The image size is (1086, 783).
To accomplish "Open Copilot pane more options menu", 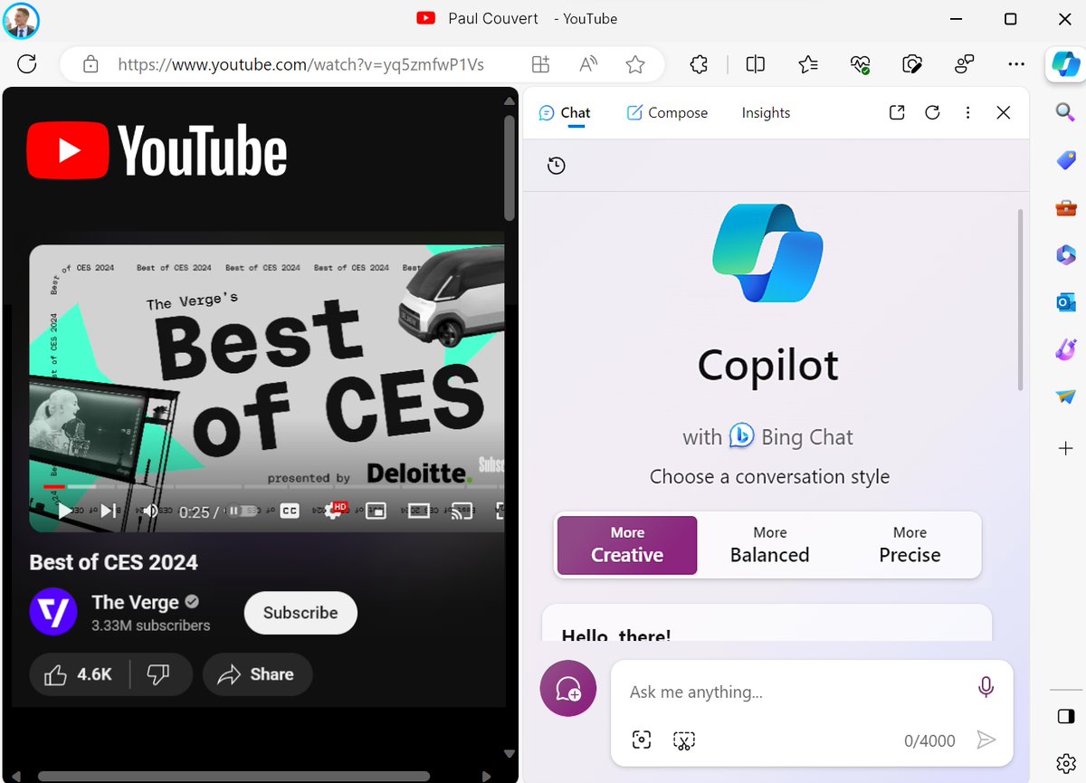I will point(967,112).
